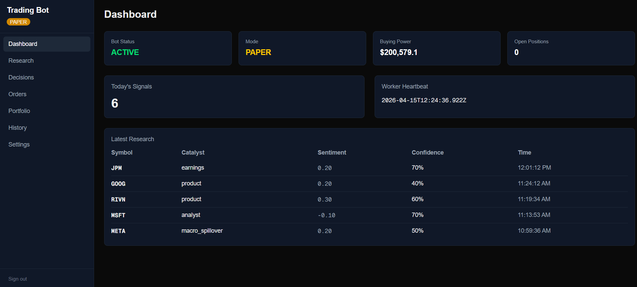Click the Sentiment column header
The image size is (637, 287).
[x=332, y=153]
